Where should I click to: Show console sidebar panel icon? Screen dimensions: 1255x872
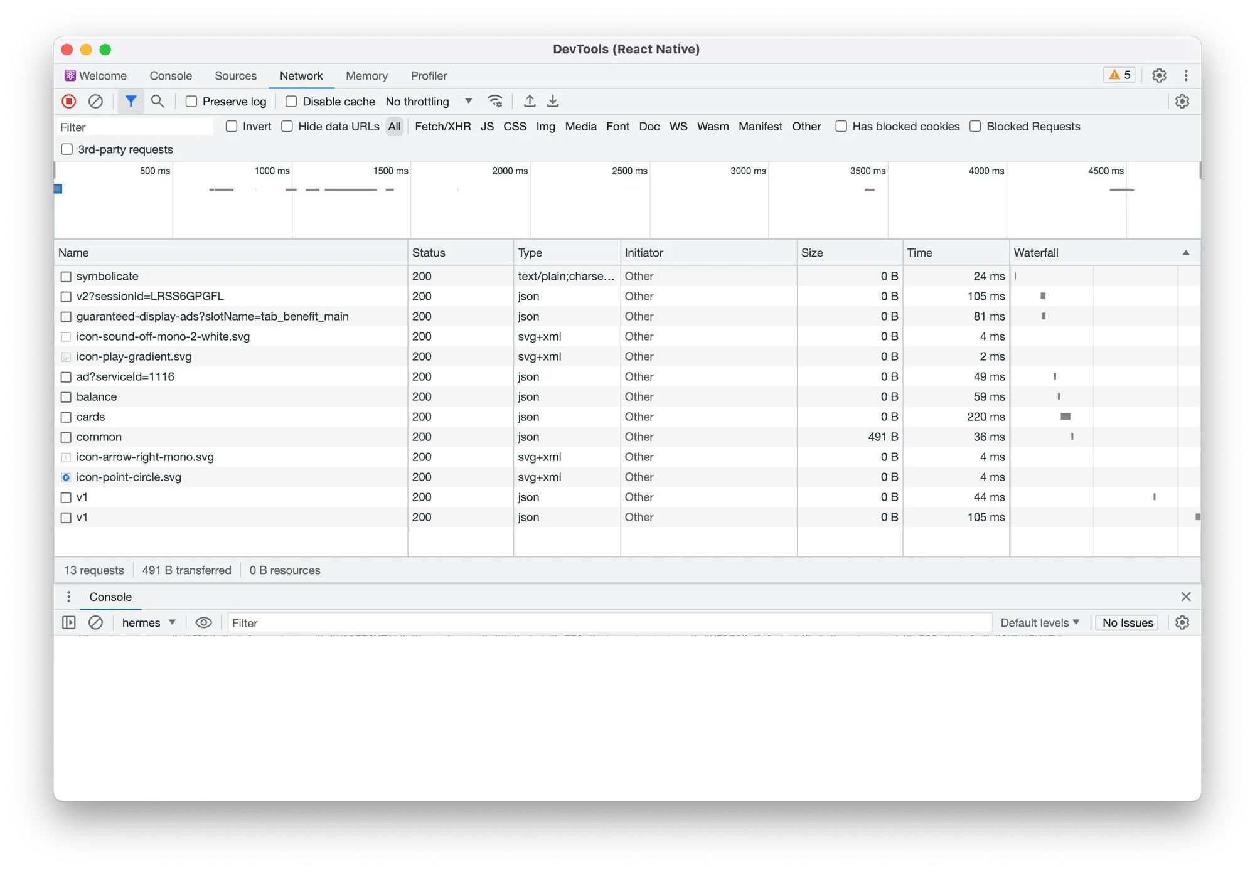[x=69, y=622]
